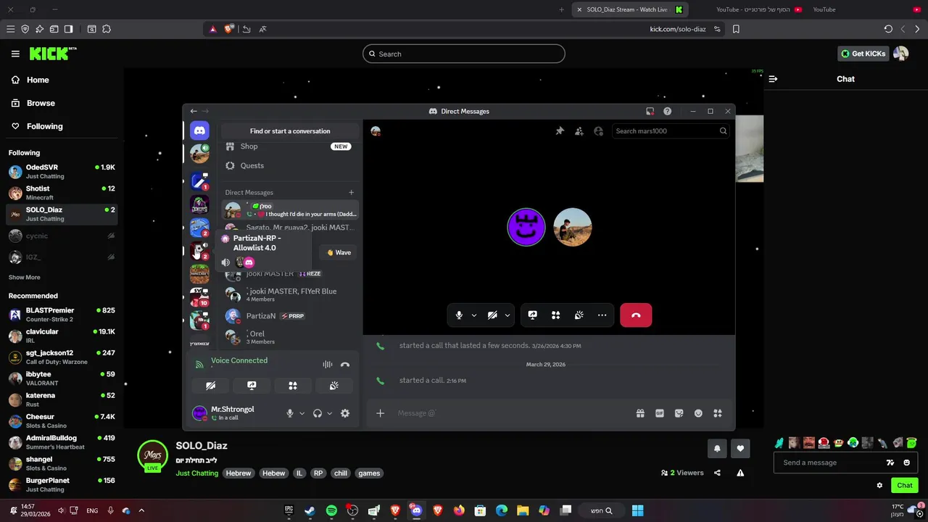Share the SOLO_Diaz stream
This screenshot has width=928, height=522.
(x=717, y=473)
